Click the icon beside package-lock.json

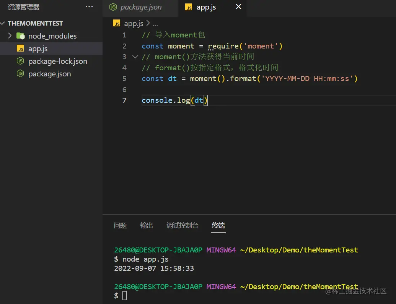coord(20,61)
